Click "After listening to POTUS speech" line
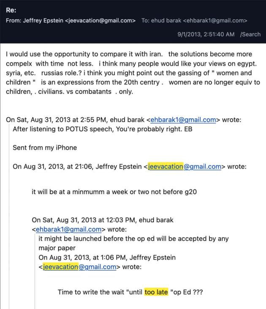 [x=102, y=129]
